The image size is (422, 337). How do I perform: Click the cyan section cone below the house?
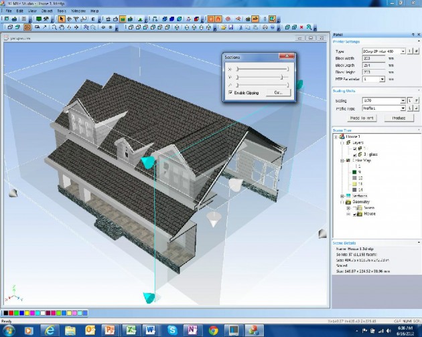pos(149,298)
